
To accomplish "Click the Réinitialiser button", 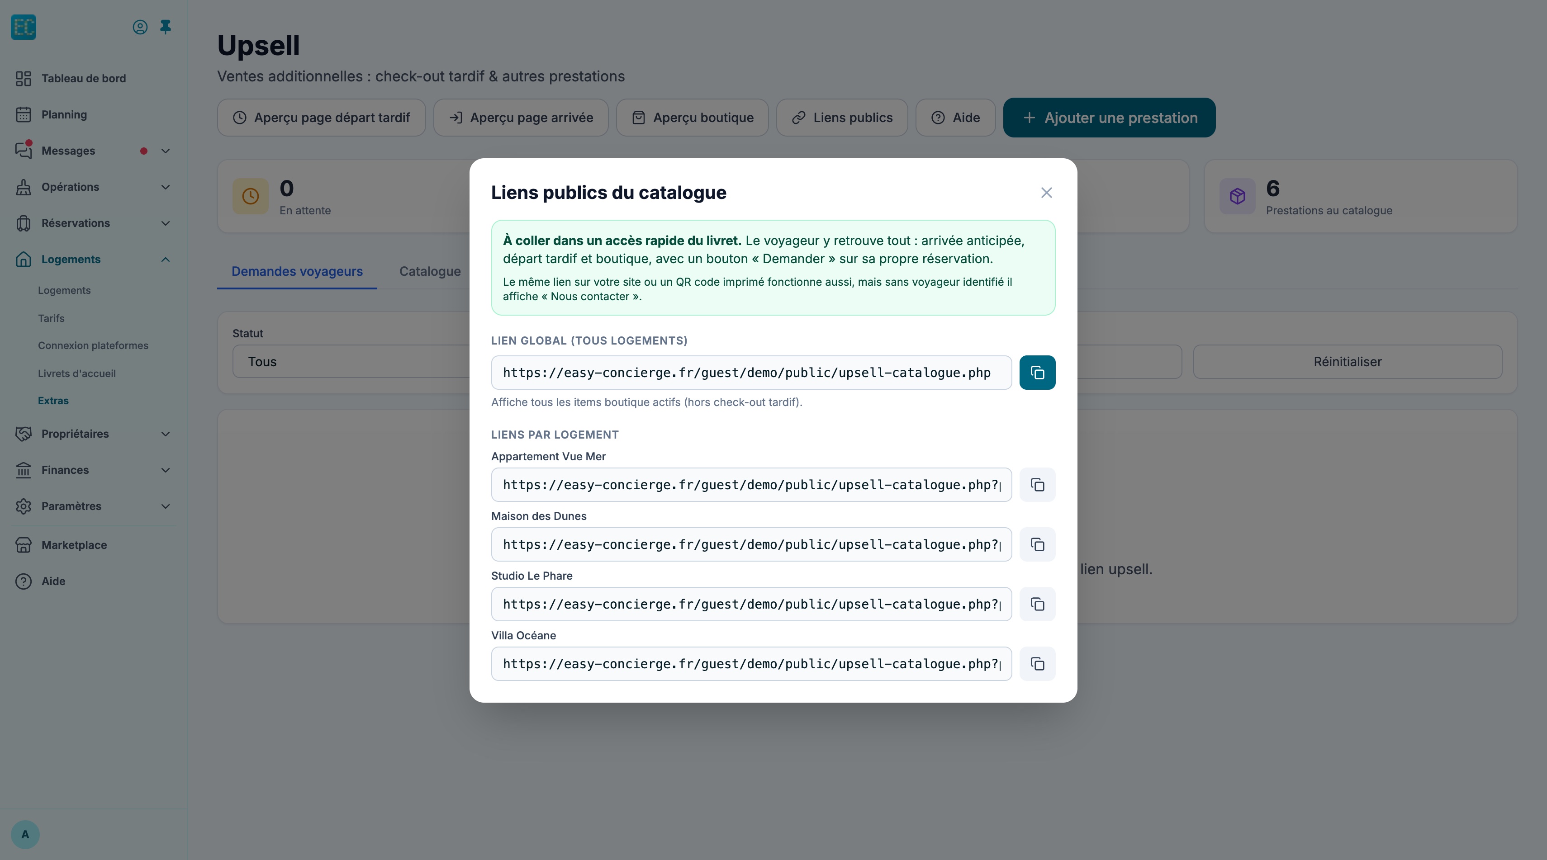I will [1348, 362].
